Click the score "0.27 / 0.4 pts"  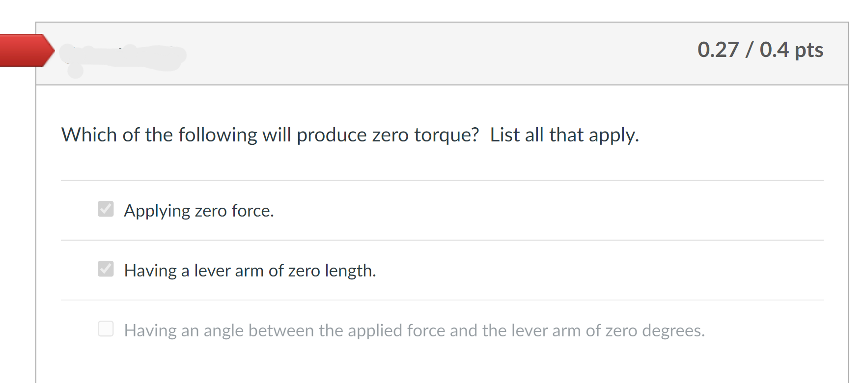pyautogui.click(x=760, y=50)
